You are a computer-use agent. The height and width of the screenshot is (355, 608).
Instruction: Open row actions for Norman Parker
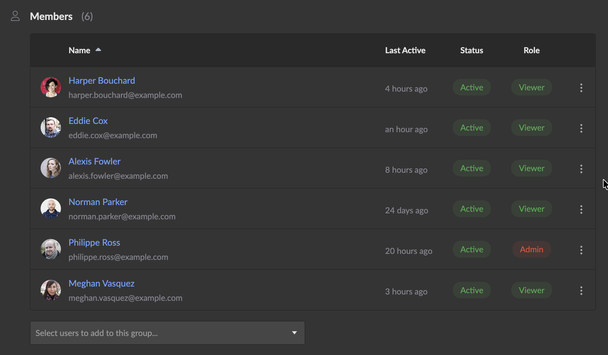581,210
